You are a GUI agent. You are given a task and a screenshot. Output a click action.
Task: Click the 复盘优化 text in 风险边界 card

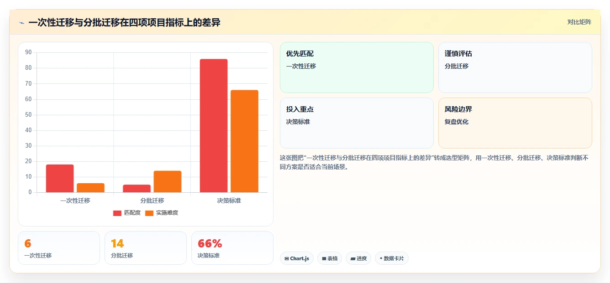click(457, 122)
